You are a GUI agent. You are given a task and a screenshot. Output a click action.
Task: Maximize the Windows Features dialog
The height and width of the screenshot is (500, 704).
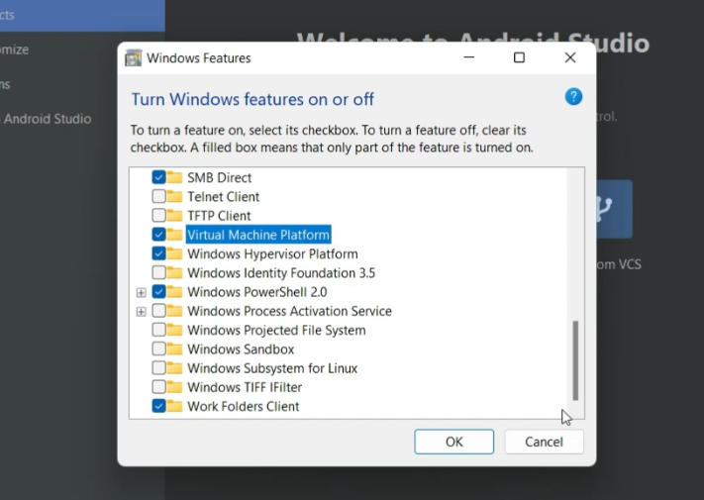click(x=519, y=57)
